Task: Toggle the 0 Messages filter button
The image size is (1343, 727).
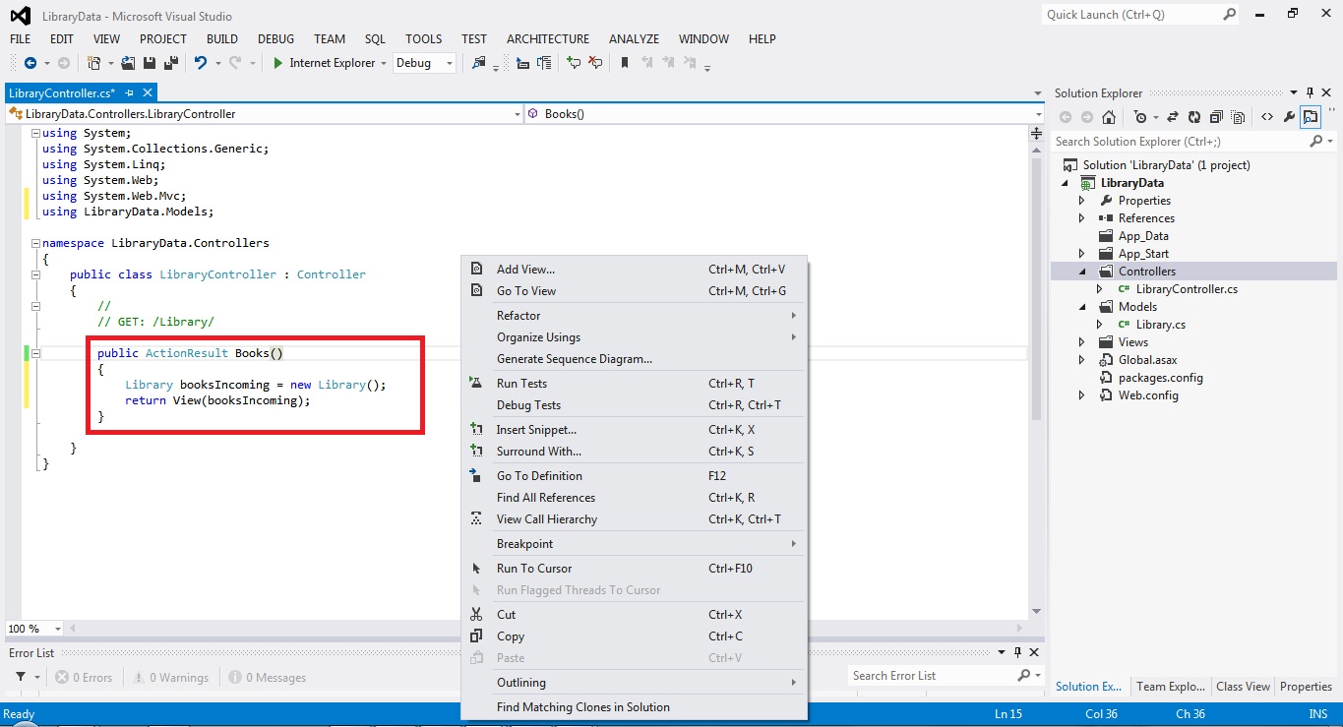Action: [267, 677]
